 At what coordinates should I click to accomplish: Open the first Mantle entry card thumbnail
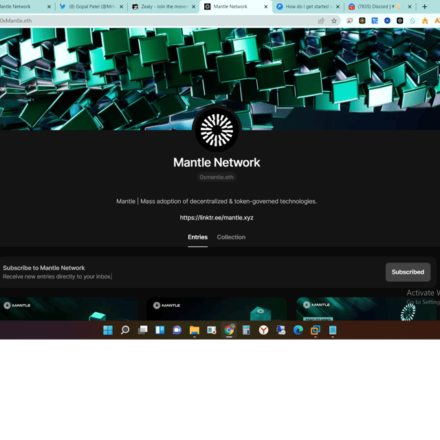68,309
